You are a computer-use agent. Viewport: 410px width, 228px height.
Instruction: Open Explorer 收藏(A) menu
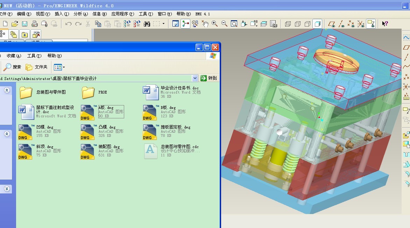[14, 56]
